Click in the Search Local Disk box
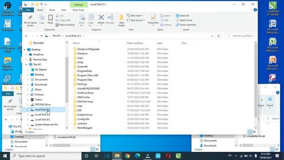 coord(240,36)
